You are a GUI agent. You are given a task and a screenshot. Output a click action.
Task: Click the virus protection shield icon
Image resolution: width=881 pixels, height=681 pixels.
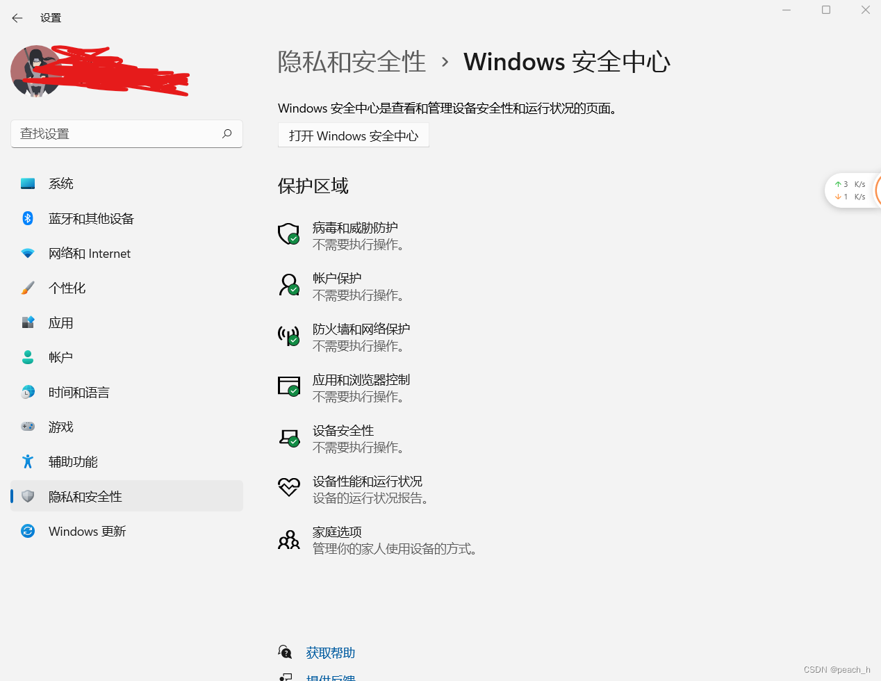point(288,234)
